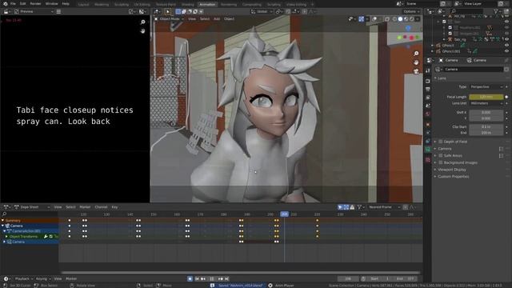Viewport: 512px width, 288px height.
Task: Open the File menu
Action: [x=13, y=4]
